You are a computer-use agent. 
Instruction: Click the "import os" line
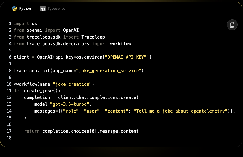click(x=25, y=24)
